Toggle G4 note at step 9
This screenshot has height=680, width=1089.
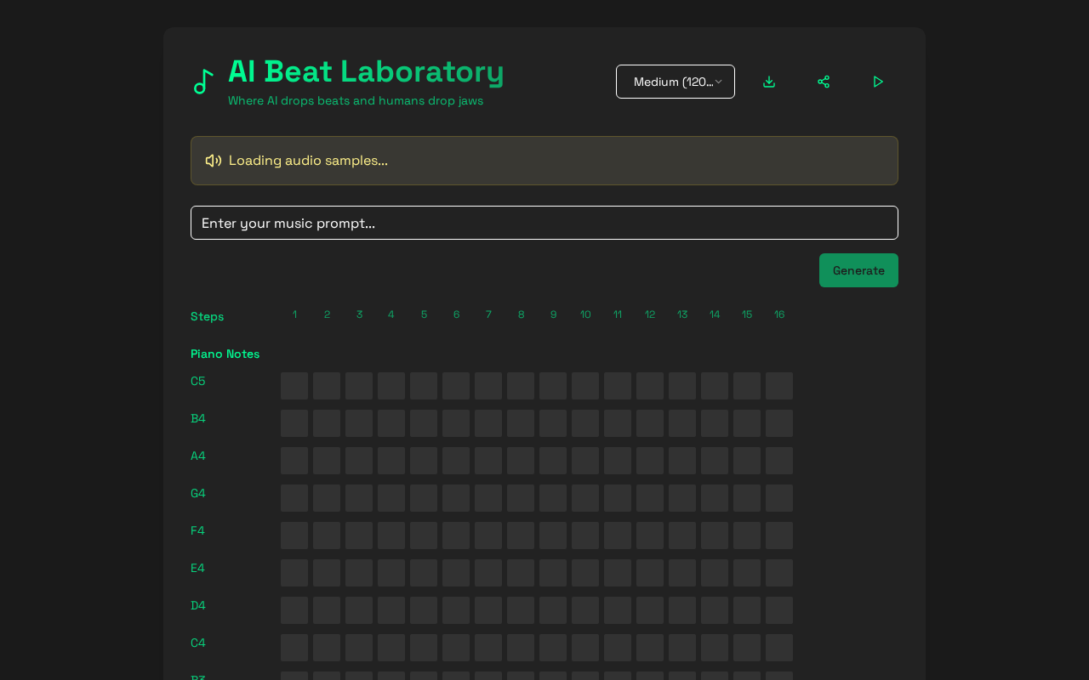553,498
